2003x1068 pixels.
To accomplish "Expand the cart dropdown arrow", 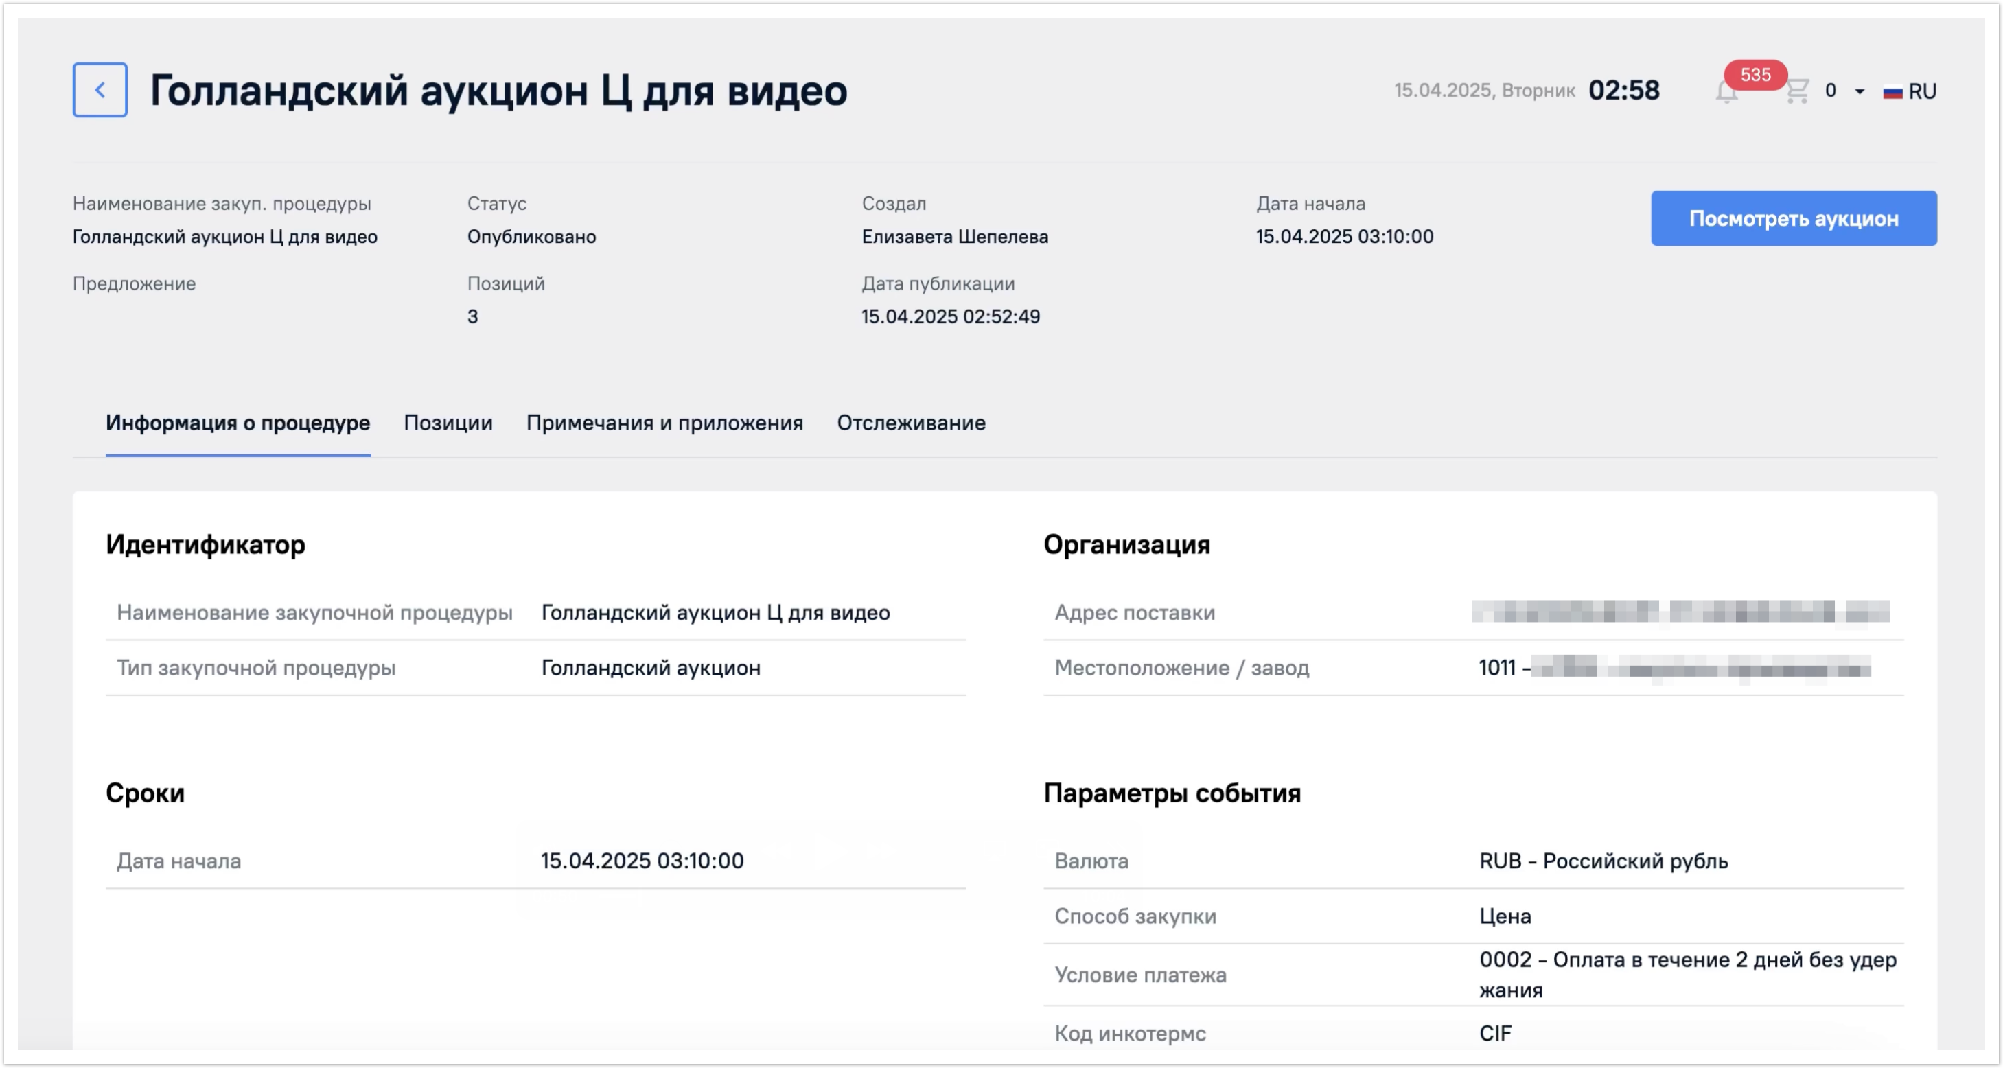I will (x=1860, y=92).
